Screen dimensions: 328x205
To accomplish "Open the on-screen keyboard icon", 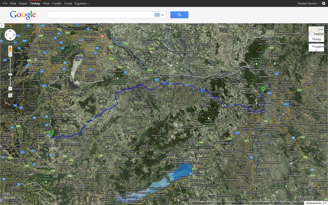I will pyautogui.click(x=157, y=15).
